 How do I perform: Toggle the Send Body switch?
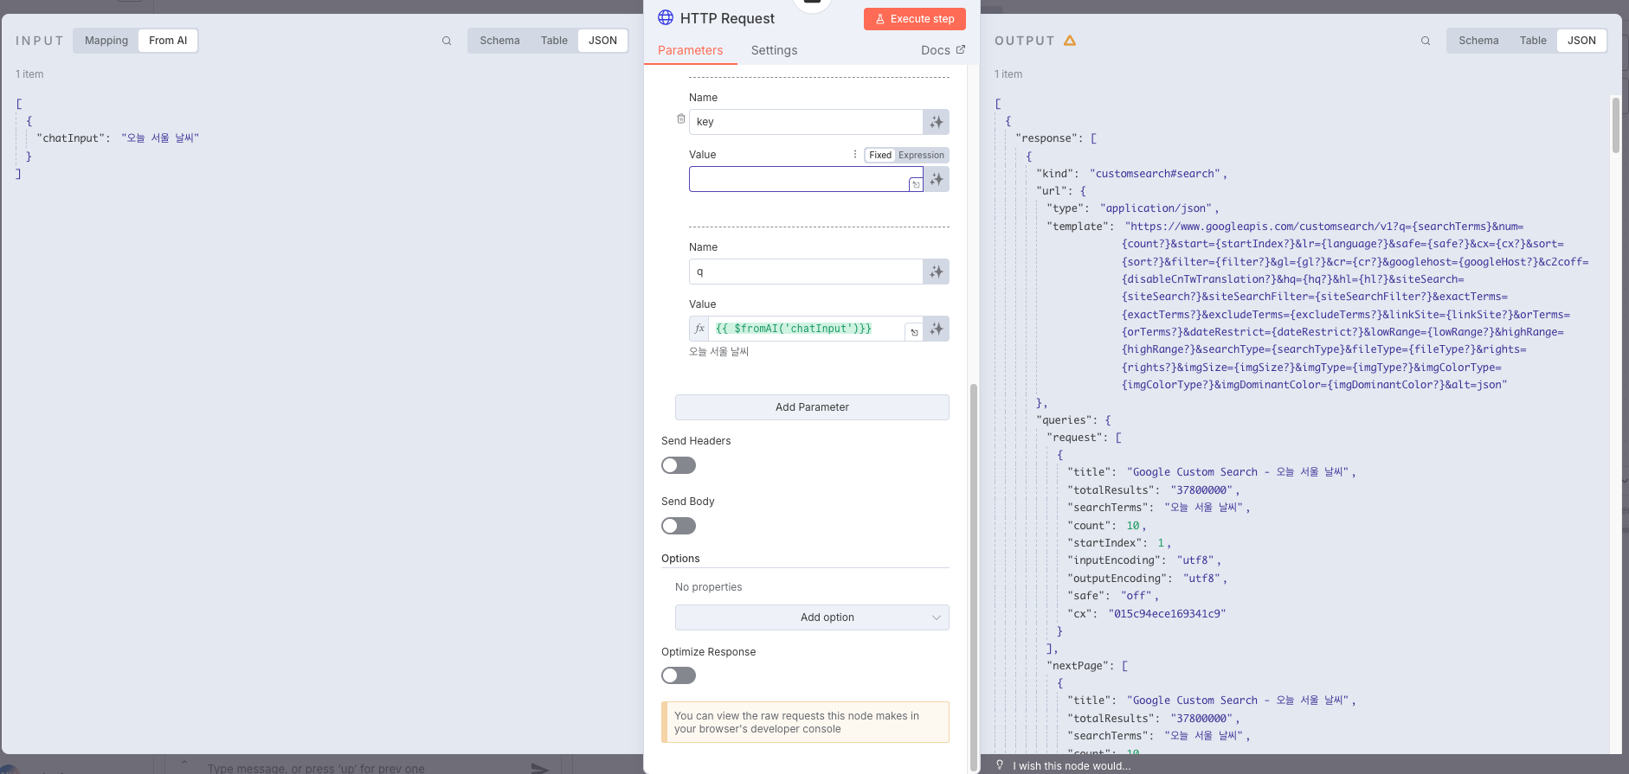[679, 526]
